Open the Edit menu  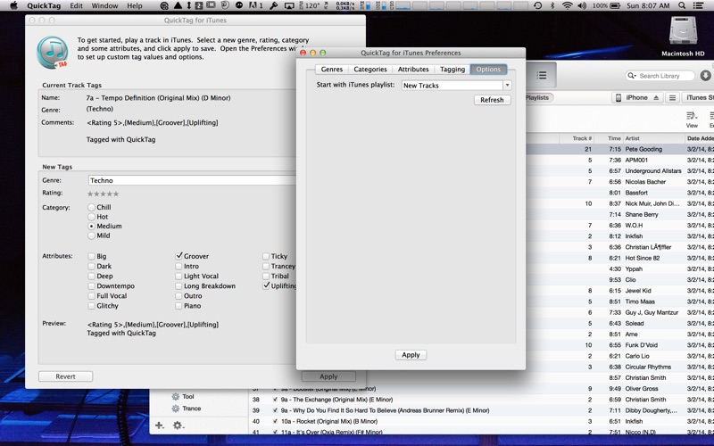point(76,5)
